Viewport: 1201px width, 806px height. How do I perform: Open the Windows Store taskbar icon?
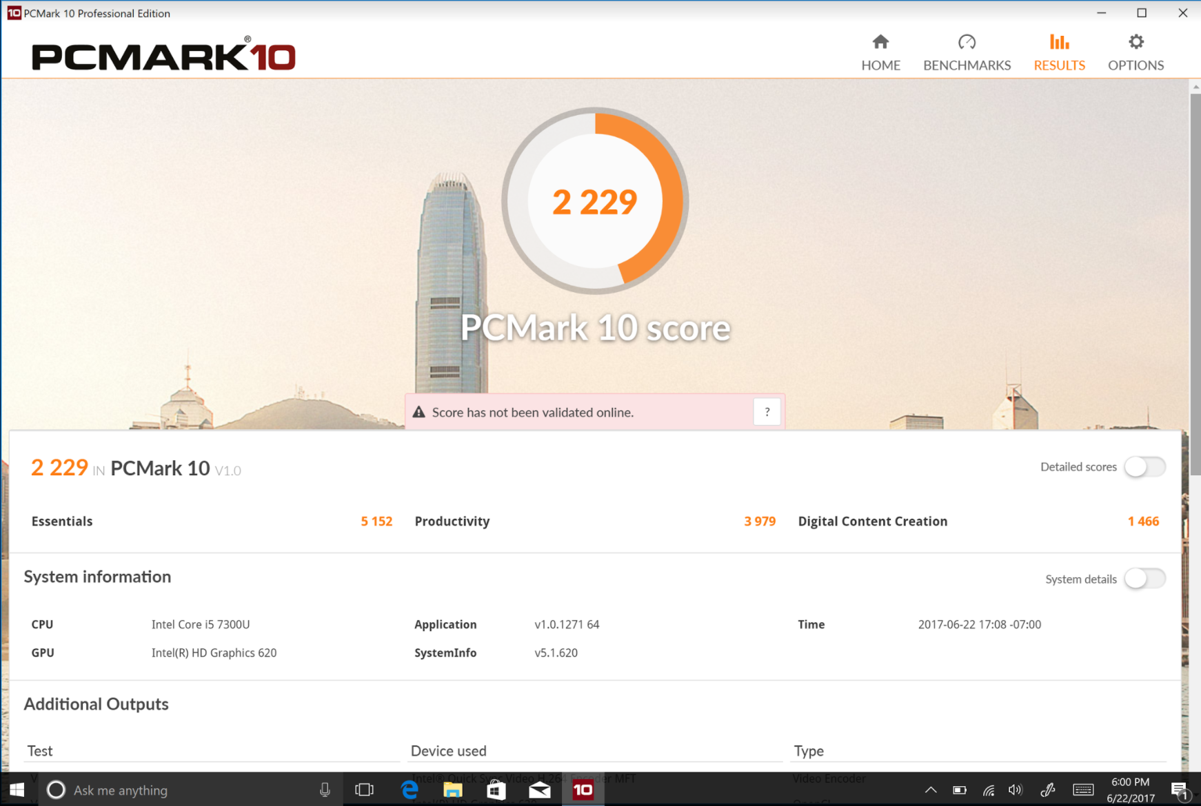(x=496, y=789)
